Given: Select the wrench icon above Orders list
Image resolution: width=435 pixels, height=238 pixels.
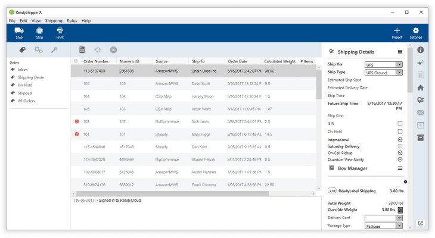Looking at the screenshot, I should pos(54,50).
